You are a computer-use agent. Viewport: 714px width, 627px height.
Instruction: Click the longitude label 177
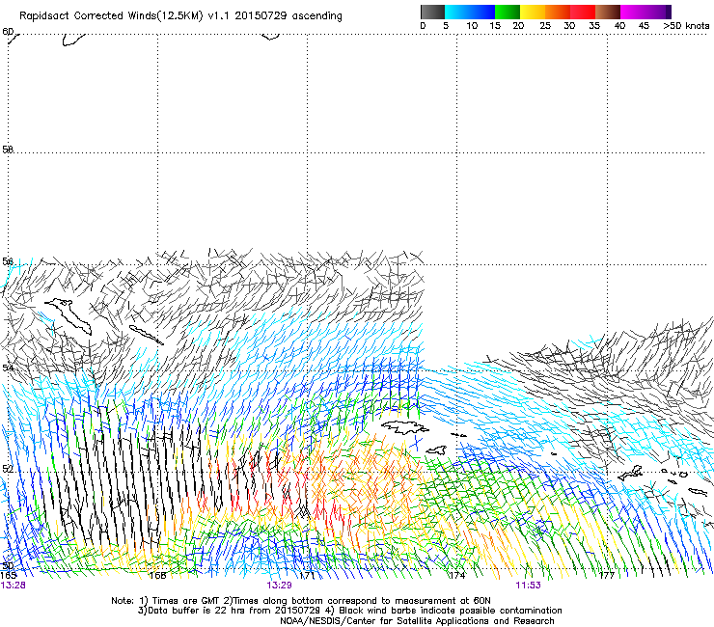(x=607, y=576)
